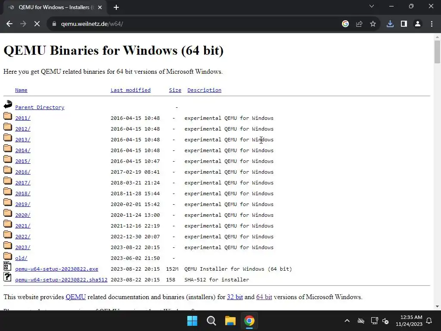
Task: Go back to the previous page
Action: (x=9, y=24)
